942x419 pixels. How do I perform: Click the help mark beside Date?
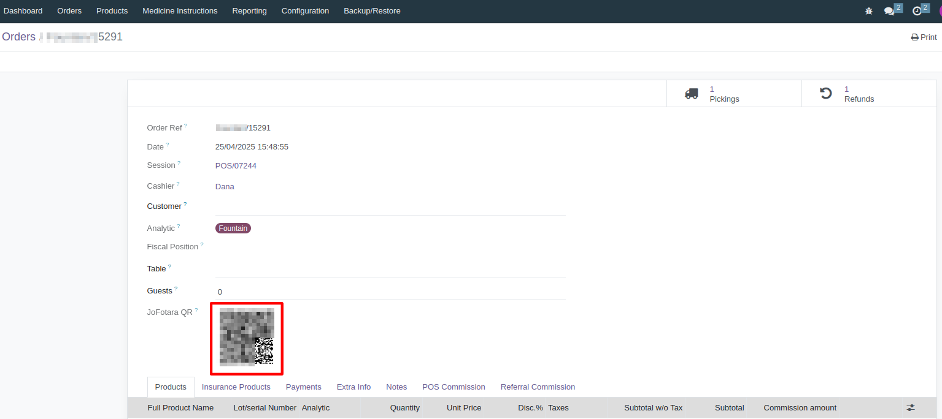pyautogui.click(x=167, y=145)
